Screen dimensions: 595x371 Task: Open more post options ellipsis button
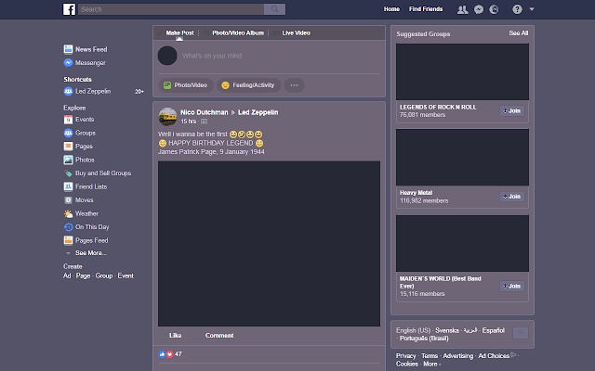tap(294, 85)
